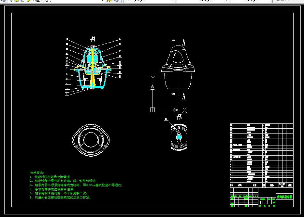Select the lower section marker letter A
Image resolution: width=304 pixels, height=217 pixels.
click(184, 96)
